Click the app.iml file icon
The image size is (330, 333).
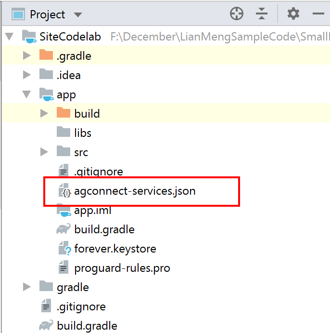[63, 210]
